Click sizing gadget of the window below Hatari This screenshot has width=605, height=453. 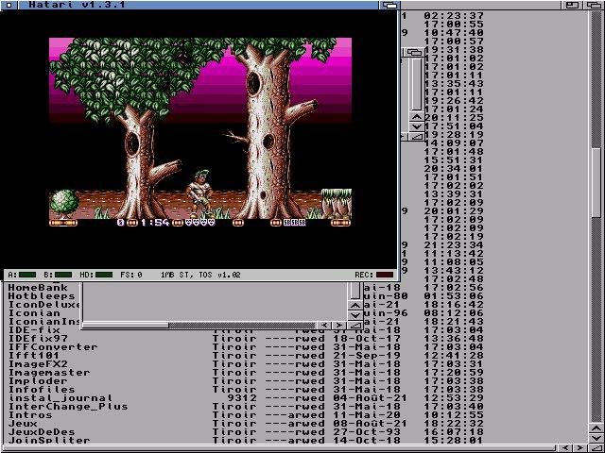354,326
